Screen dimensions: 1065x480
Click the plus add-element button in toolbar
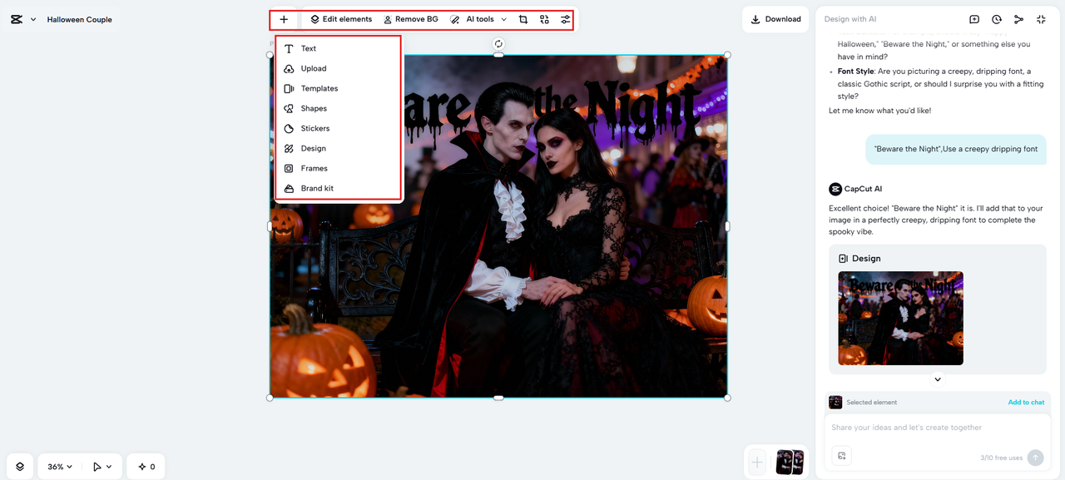coord(284,19)
